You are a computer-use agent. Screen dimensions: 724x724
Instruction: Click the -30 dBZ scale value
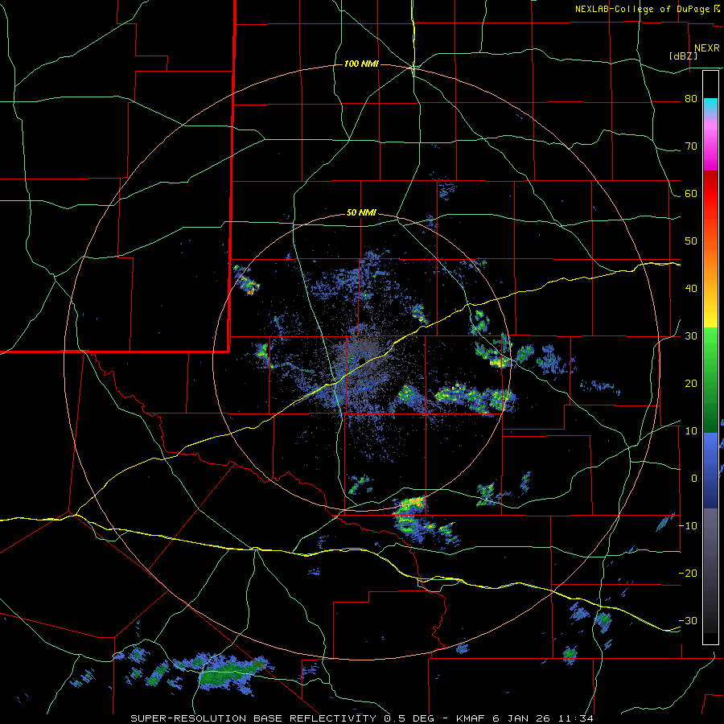tap(688, 620)
